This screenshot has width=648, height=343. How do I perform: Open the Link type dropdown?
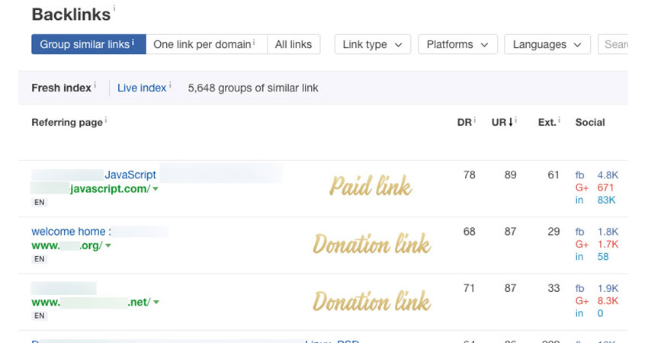(372, 44)
